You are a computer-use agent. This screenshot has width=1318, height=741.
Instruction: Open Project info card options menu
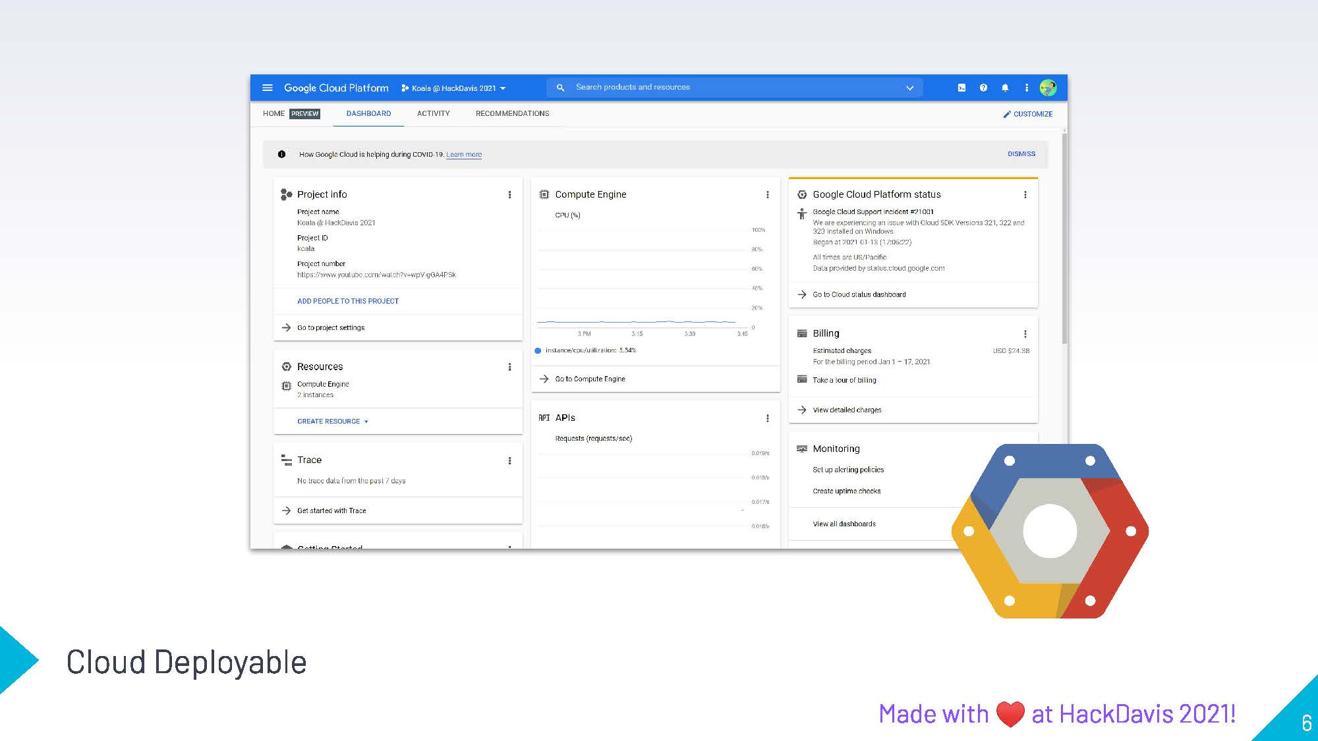point(509,194)
